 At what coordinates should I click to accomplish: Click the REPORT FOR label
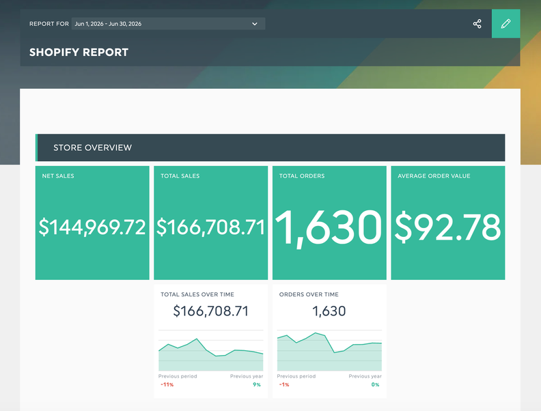[49, 24]
